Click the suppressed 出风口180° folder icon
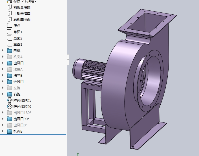 coord(10,113)
